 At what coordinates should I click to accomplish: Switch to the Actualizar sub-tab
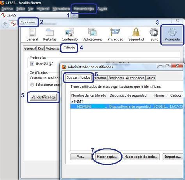53,49
